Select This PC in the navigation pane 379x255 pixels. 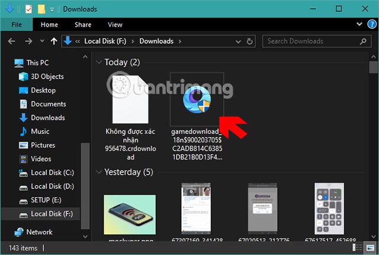[x=31, y=63]
